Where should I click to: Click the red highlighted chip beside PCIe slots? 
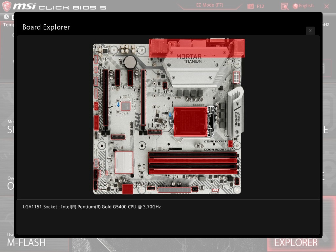click(x=126, y=106)
